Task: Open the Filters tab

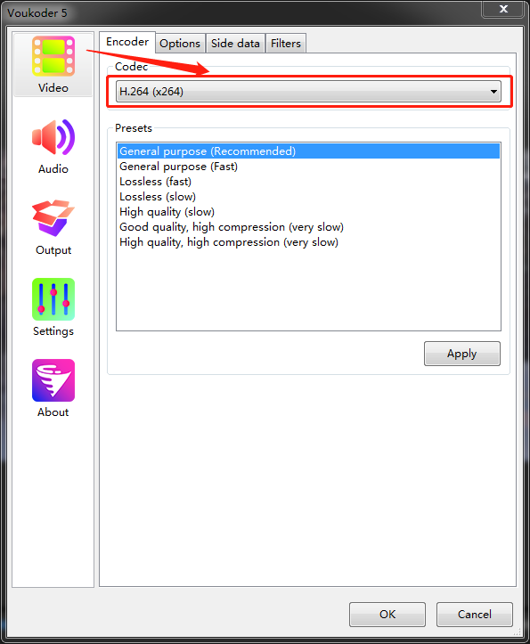Action: (x=286, y=43)
